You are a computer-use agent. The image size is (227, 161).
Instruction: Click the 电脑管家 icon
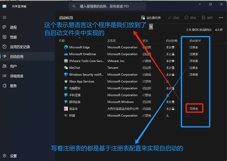(66, 88)
